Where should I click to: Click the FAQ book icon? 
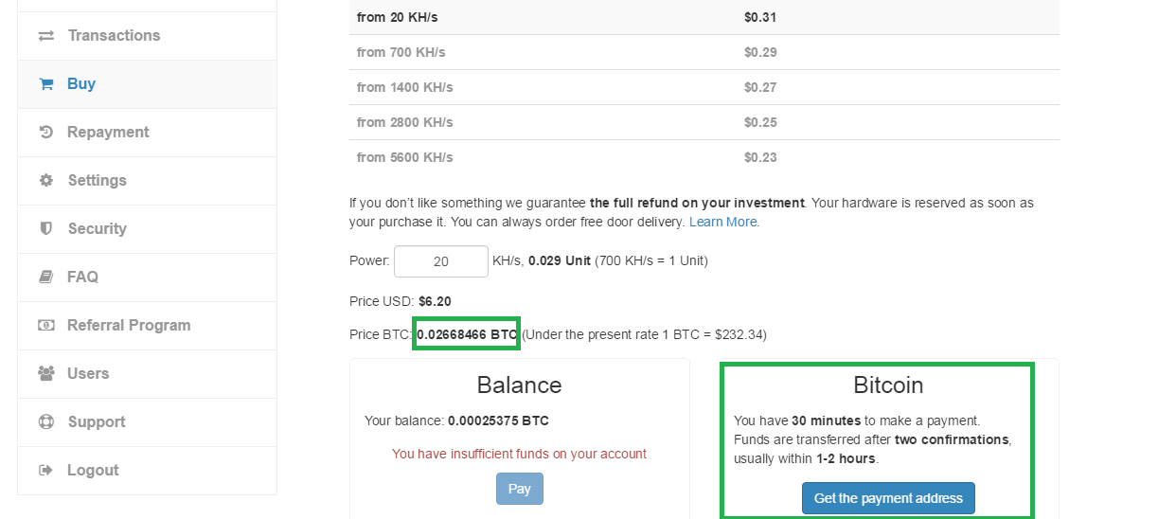[x=45, y=277]
